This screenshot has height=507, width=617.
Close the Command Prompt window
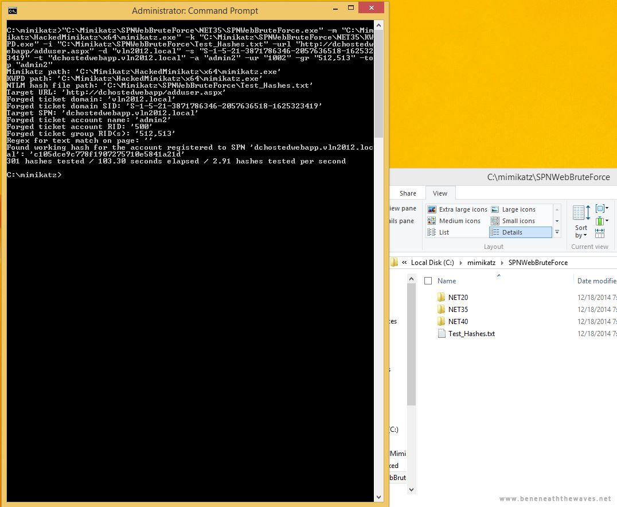click(x=371, y=7)
